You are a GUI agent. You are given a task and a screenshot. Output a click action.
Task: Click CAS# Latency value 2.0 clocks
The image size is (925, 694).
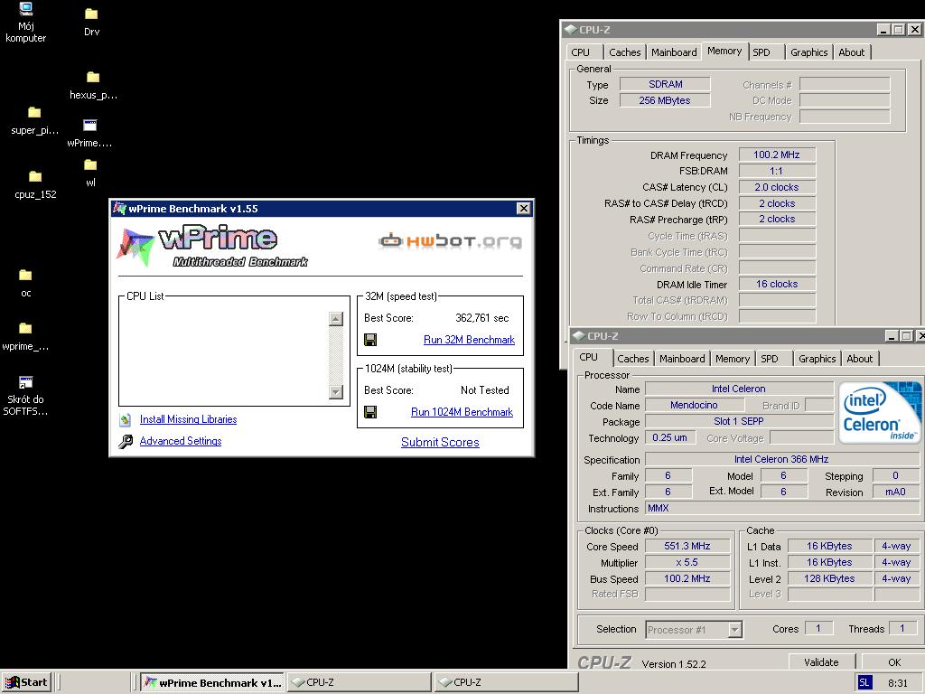[x=777, y=187]
